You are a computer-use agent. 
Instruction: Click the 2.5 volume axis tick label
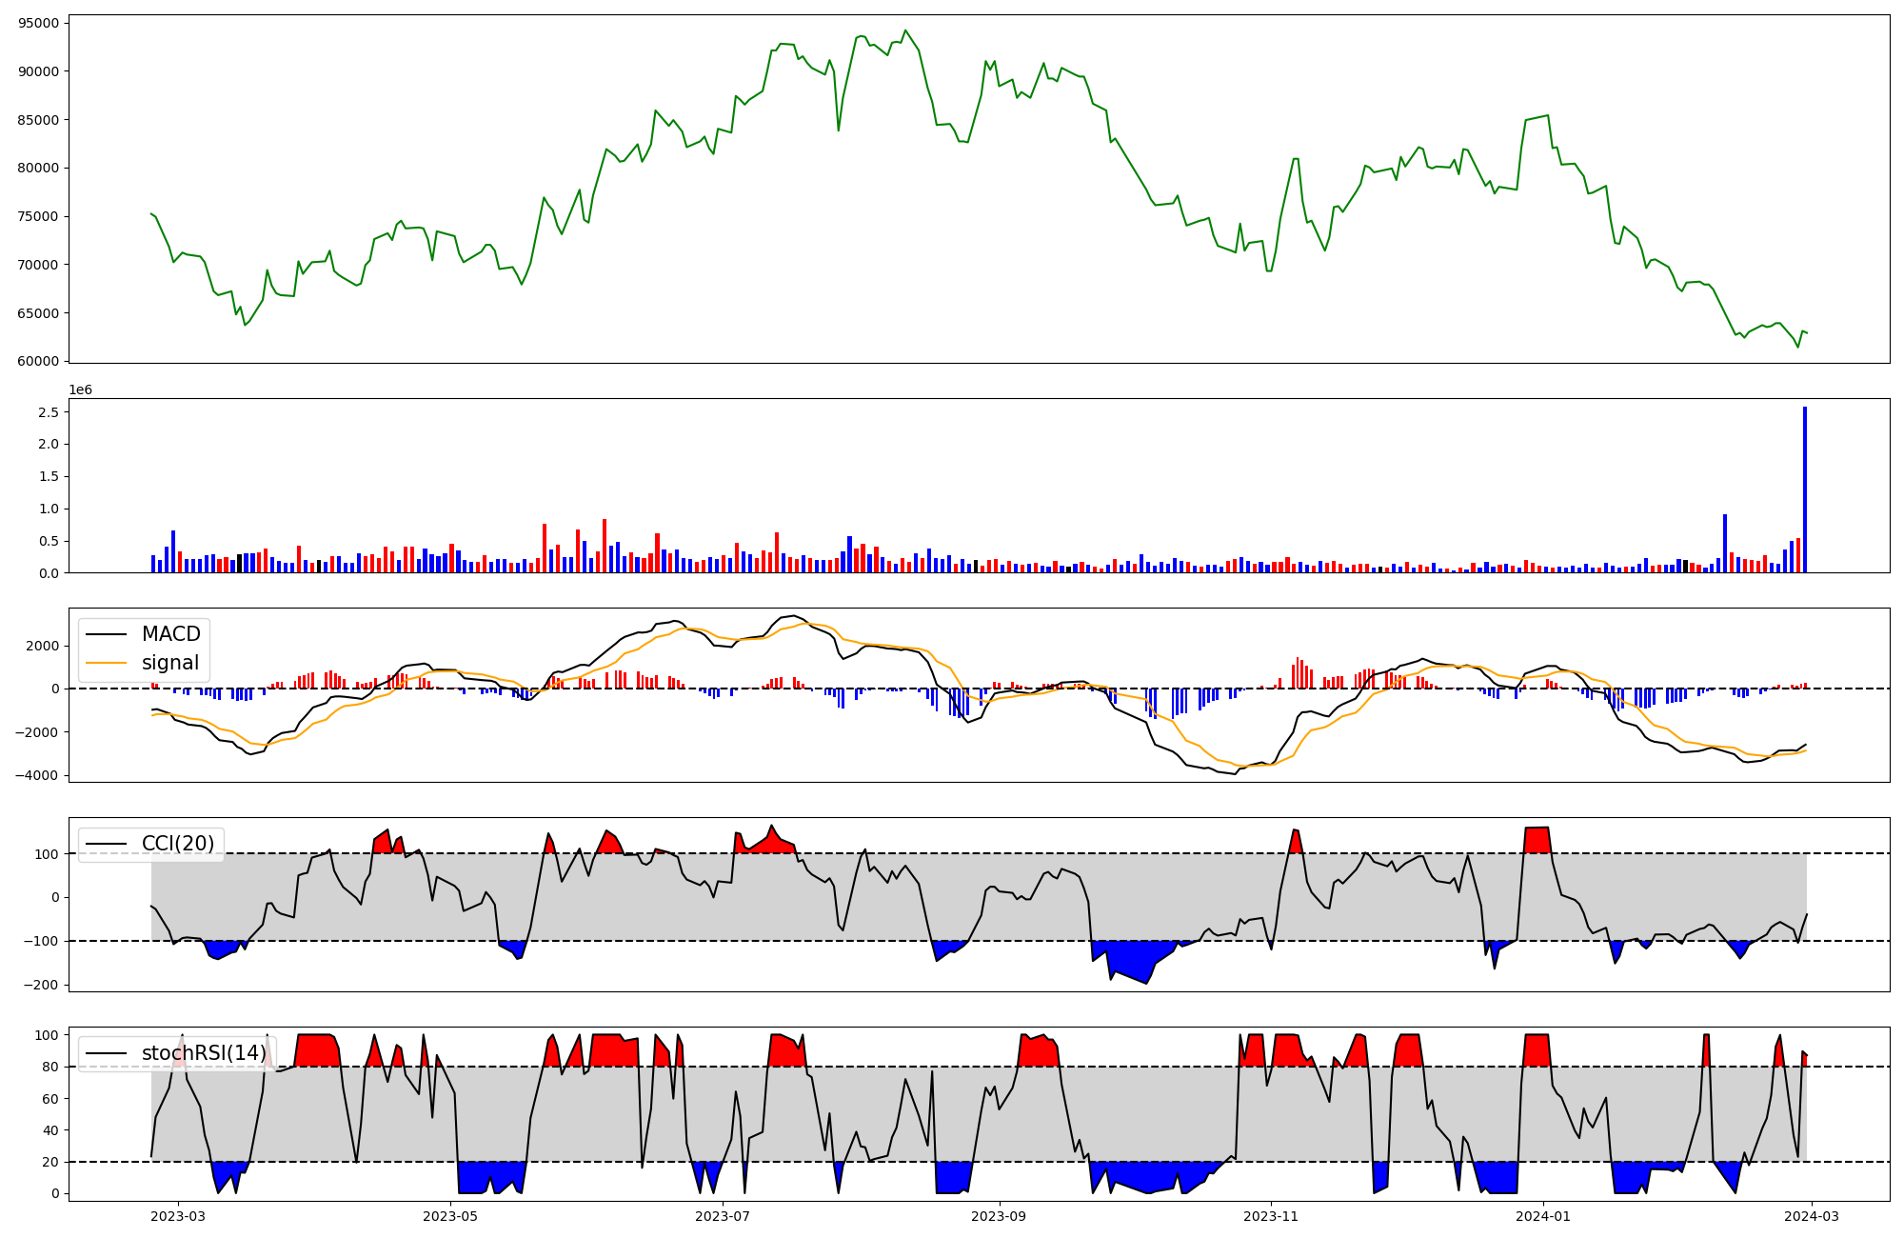click(49, 412)
